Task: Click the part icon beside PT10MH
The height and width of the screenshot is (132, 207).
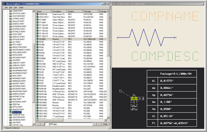Action: [x=38, y=20]
